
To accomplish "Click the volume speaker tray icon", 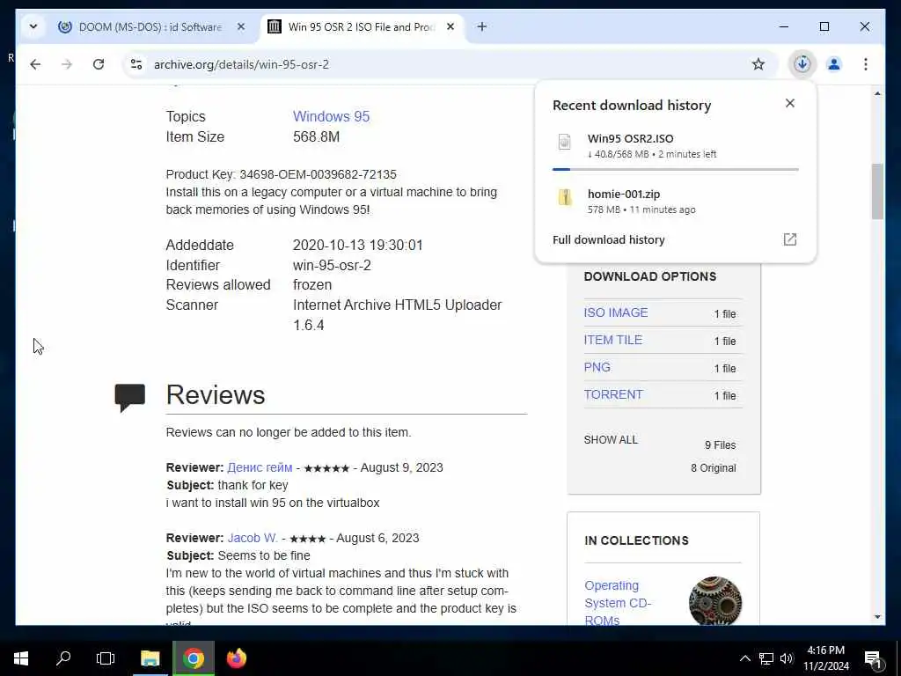I will pos(787,658).
